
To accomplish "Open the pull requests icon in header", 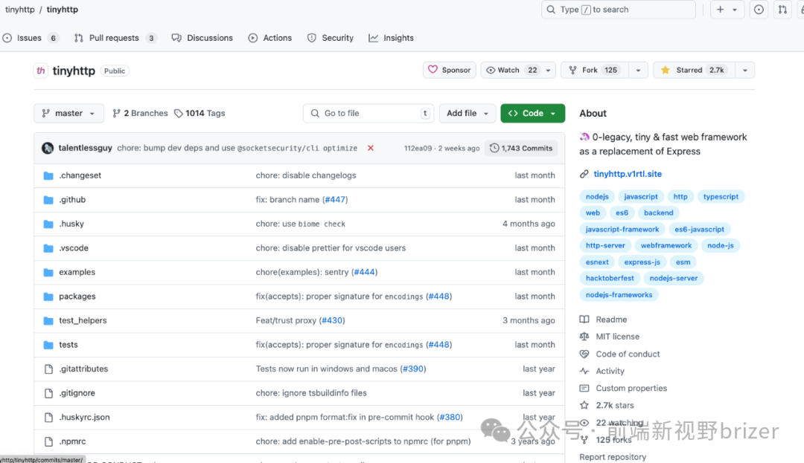I will [782, 10].
